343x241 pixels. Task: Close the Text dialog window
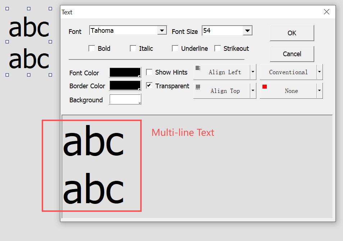tap(326, 12)
